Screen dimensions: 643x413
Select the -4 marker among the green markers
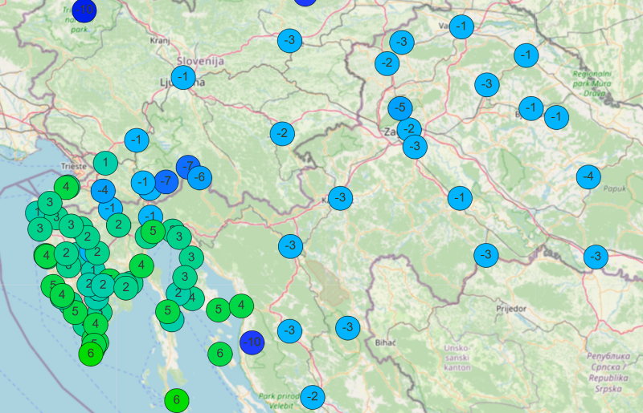point(102,191)
